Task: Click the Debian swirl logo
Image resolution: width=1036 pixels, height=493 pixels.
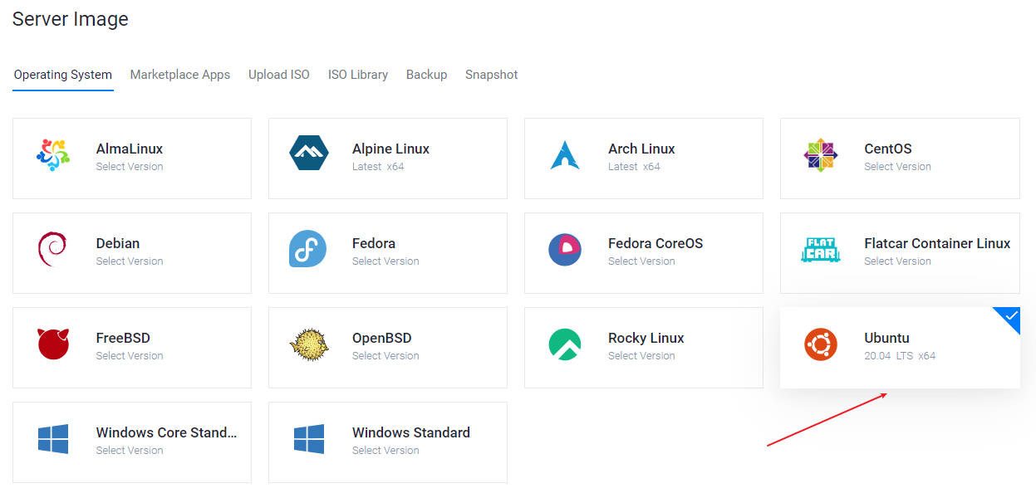Action: click(x=52, y=249)
